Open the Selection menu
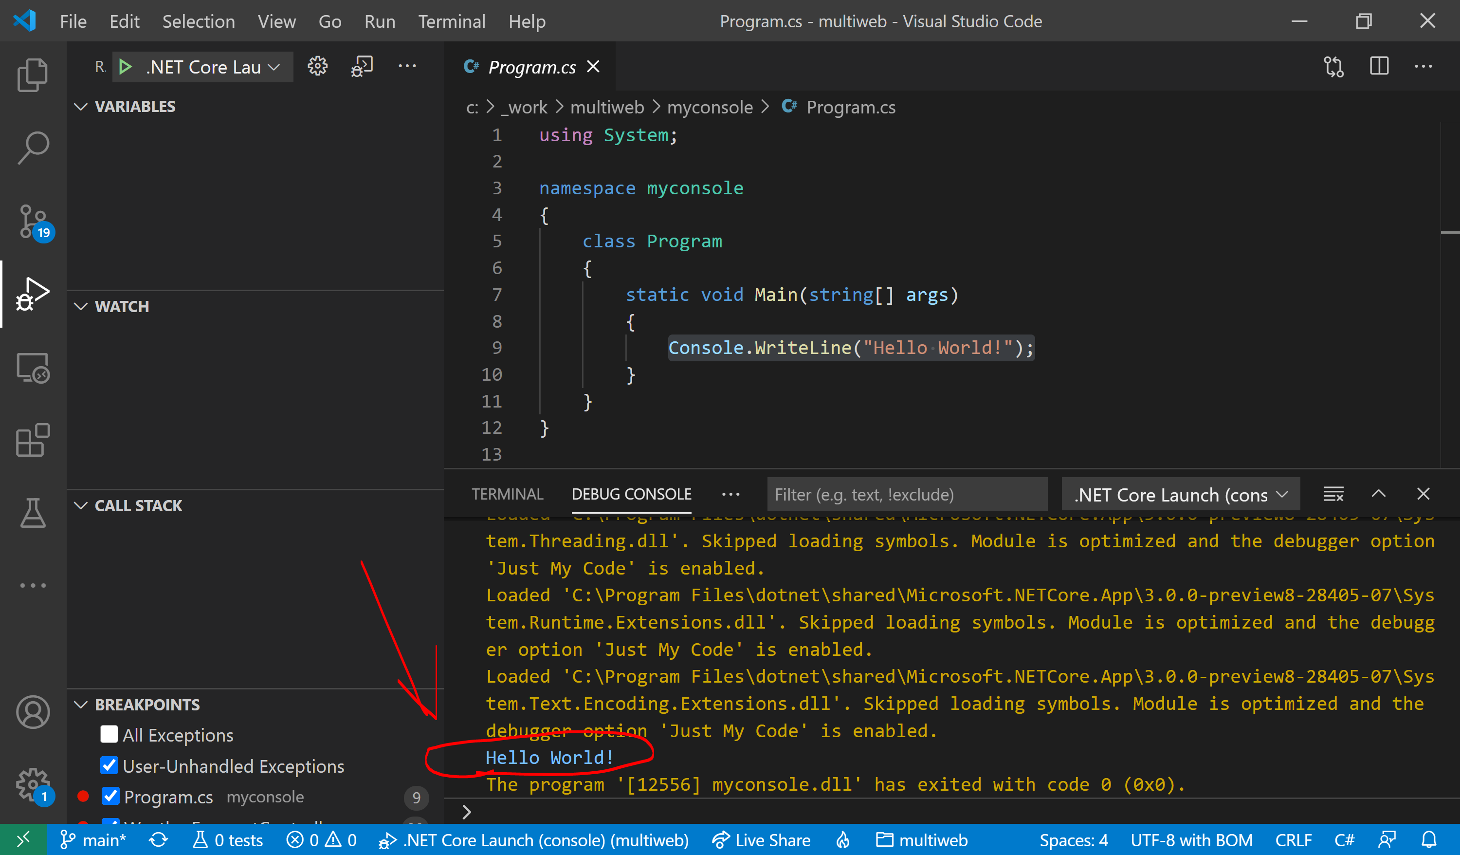Screen dimensions: 1460x855 198,21
